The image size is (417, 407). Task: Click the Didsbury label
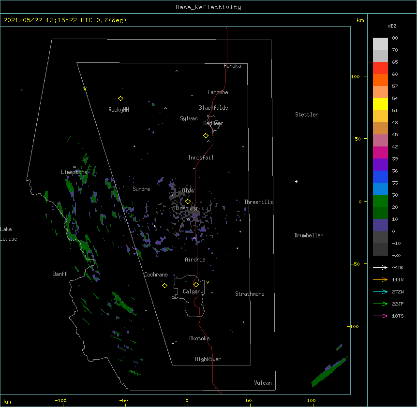185,208
